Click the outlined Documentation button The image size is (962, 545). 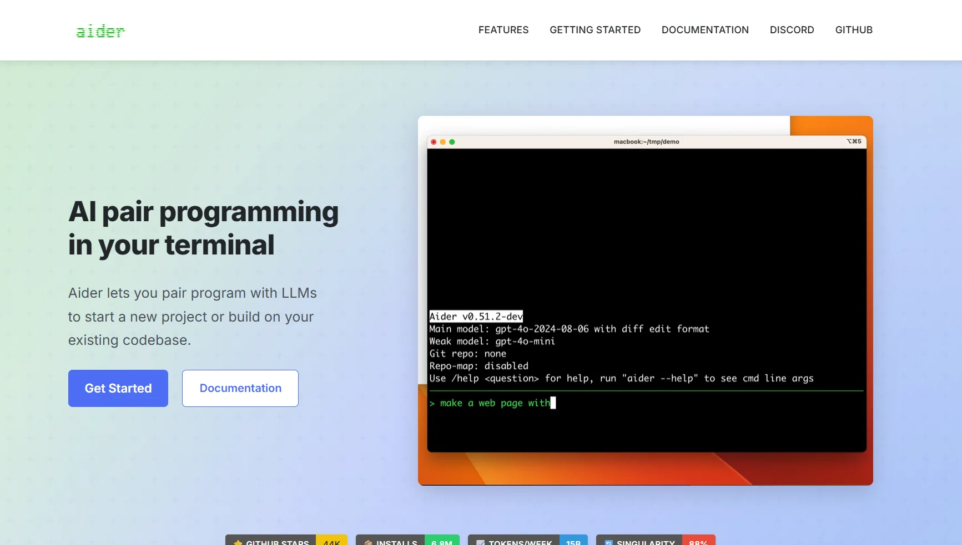(x=240, y=388)
